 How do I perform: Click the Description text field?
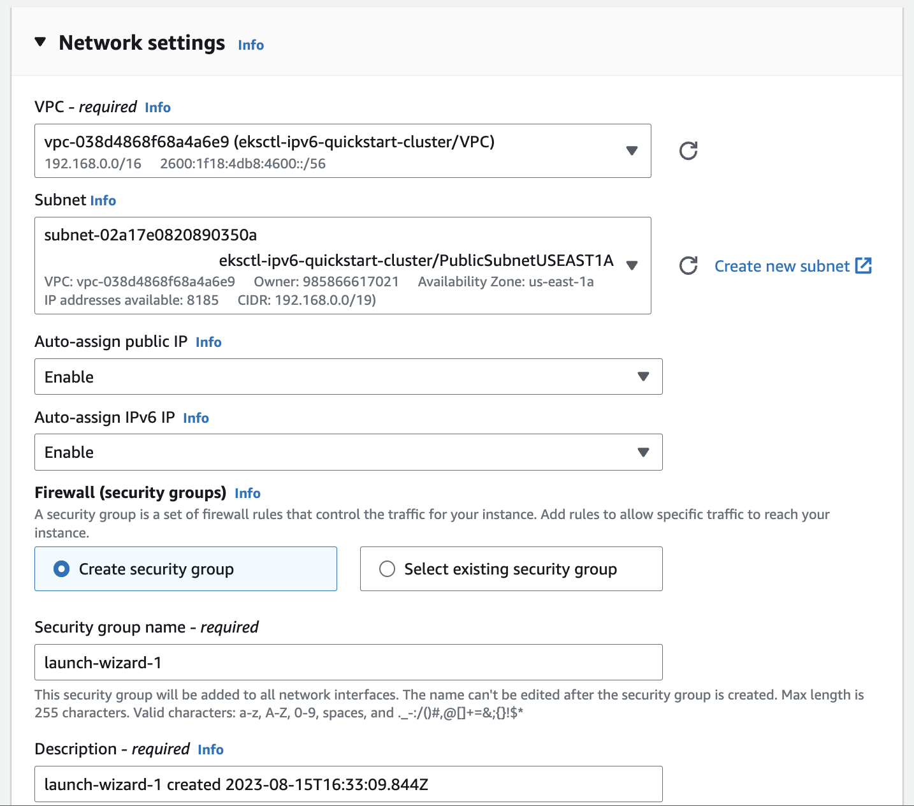(349, 784)
